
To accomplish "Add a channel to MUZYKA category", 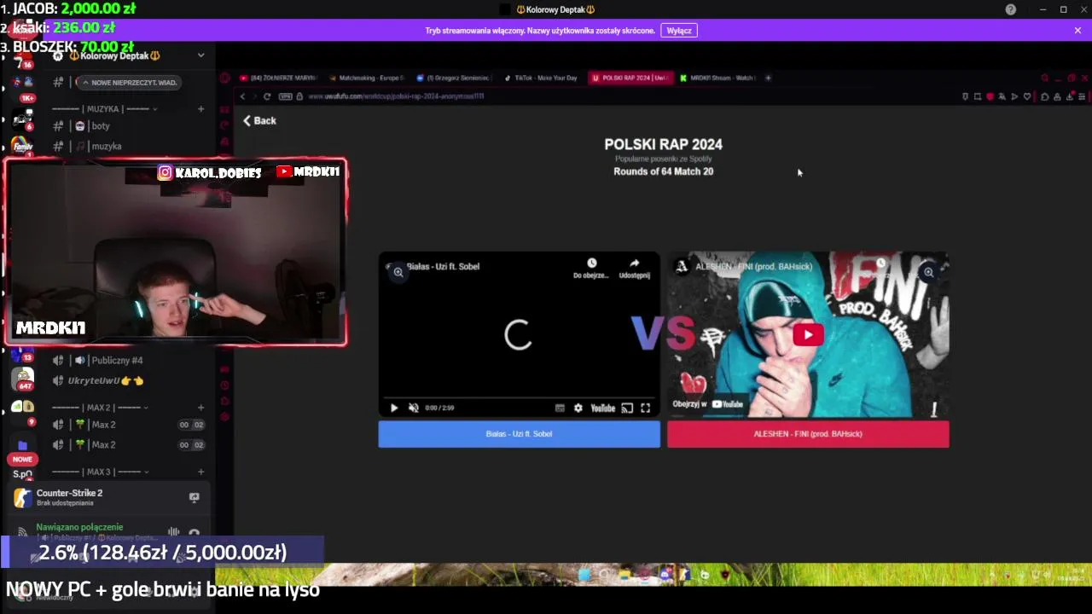I will click(200, 109).
